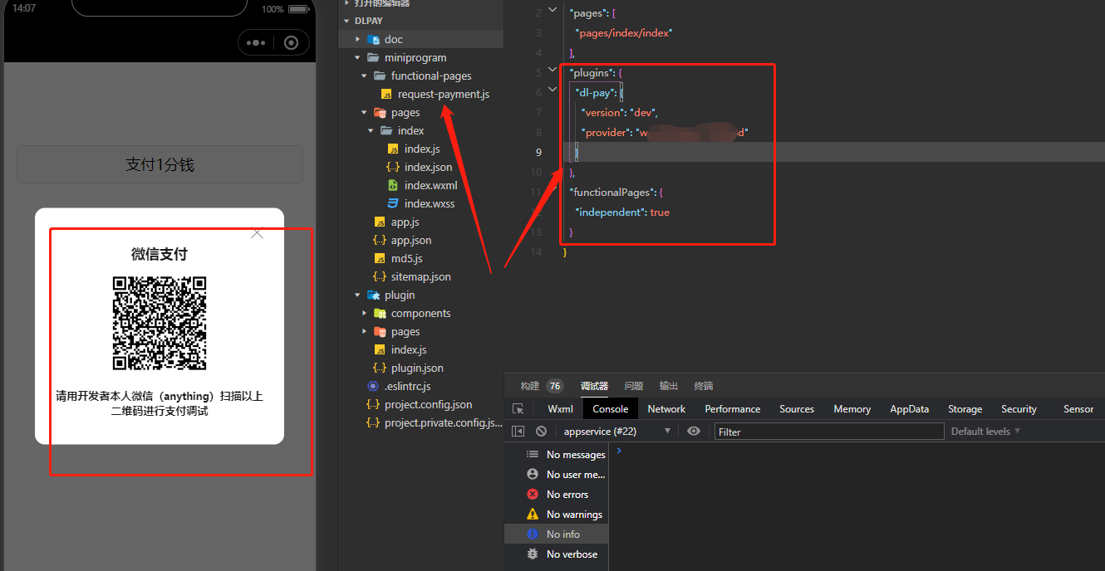Select the Console debugger tab
Viewport: 1105px width, 571px height.
[x=611, y=409]
